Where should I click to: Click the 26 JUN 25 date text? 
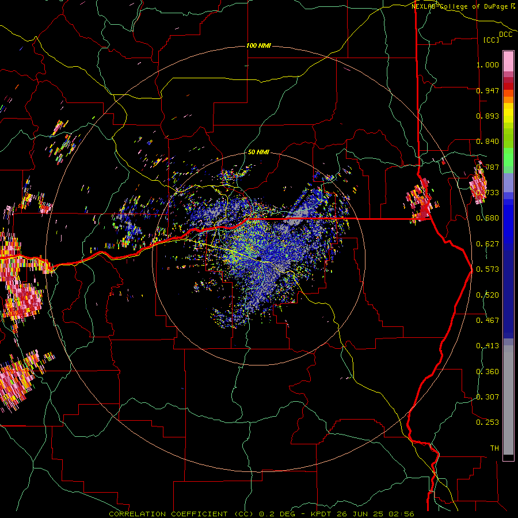tap(360, 514)
